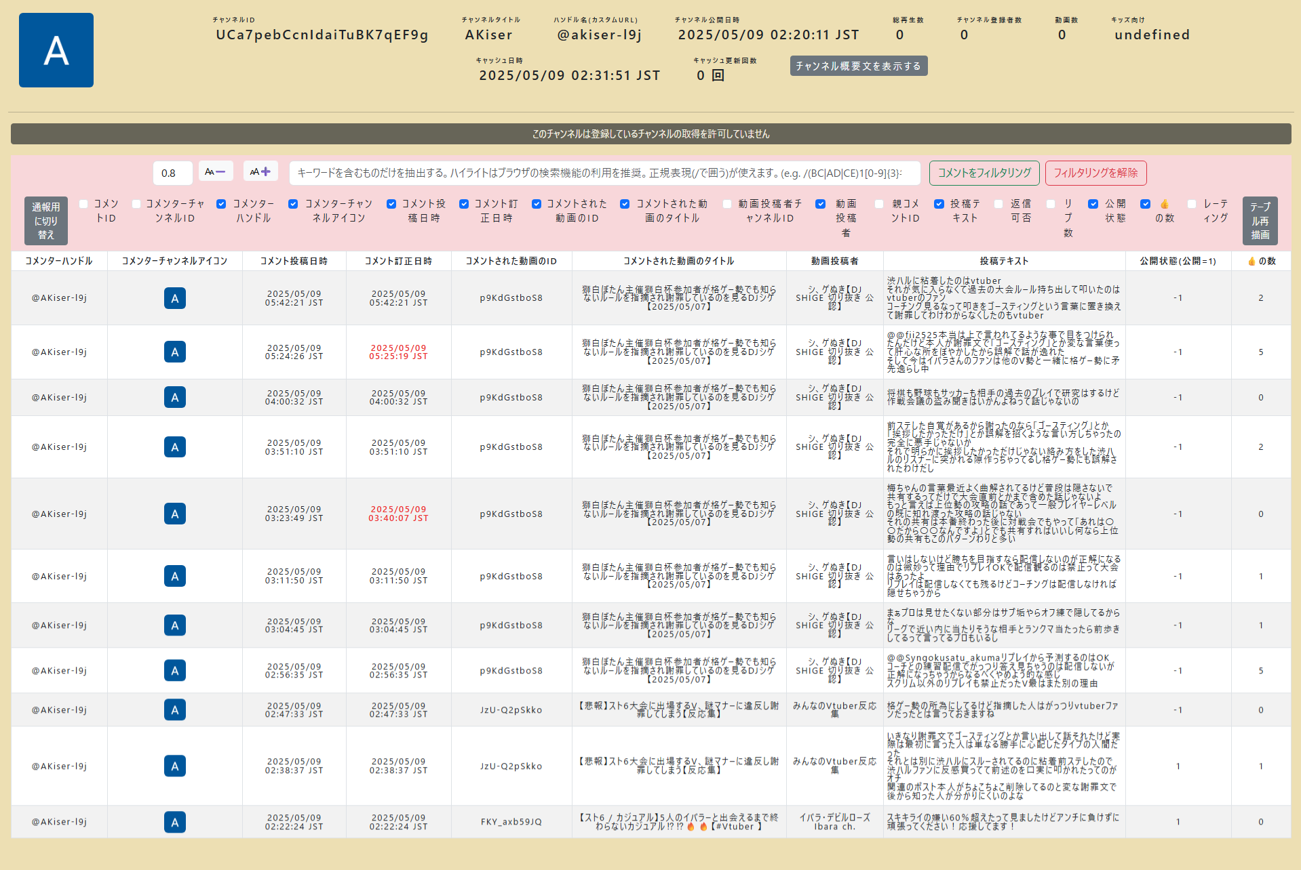Click the 公開状態(公開=1) column header

coord(1178,261)
